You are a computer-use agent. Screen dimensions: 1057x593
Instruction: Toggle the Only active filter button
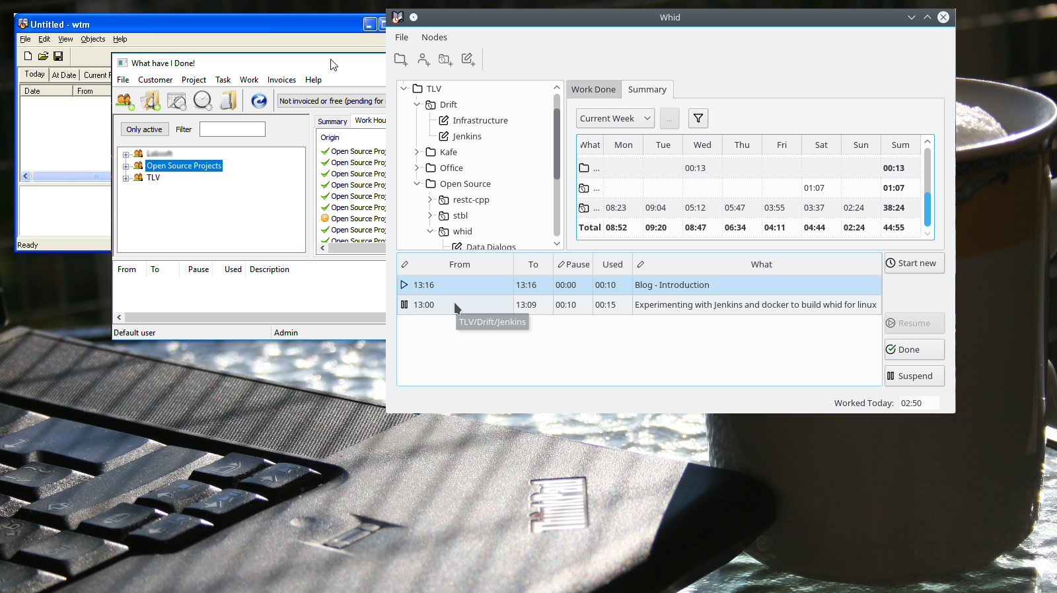(144, 129)
